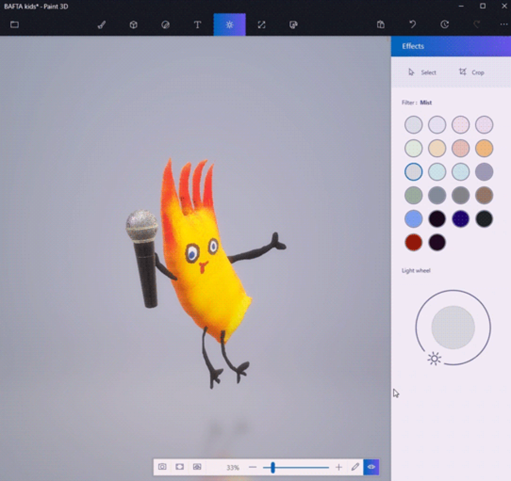
Task: Expand the folder menu
Action: [x=14, y=25]
